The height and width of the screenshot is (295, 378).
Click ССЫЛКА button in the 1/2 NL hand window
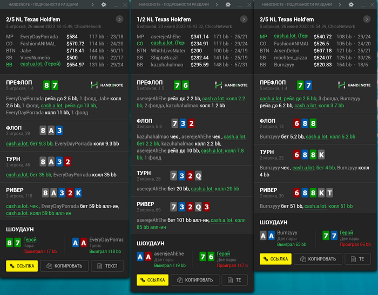(152, 280)
